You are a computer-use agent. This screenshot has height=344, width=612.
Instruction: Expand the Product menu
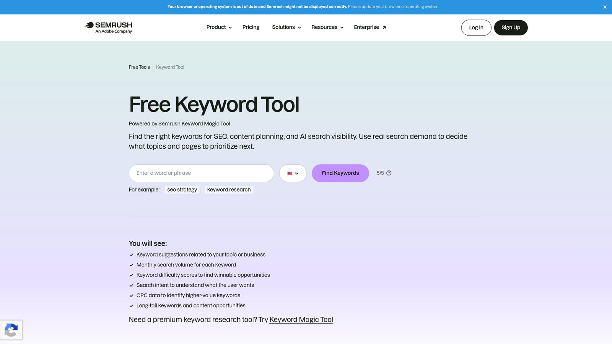219,27
